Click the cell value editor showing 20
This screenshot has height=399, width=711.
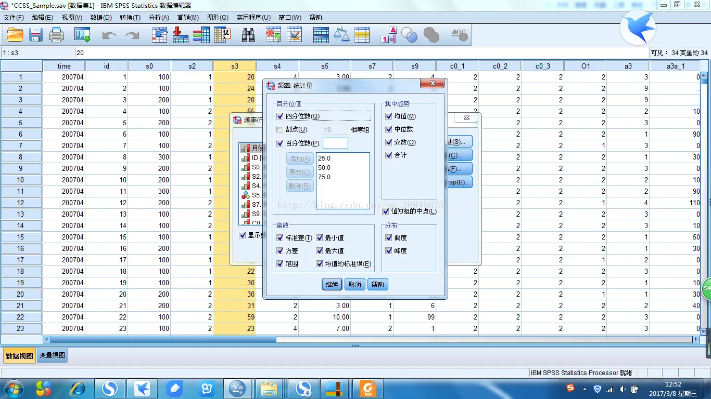click(x=361, y=52)
